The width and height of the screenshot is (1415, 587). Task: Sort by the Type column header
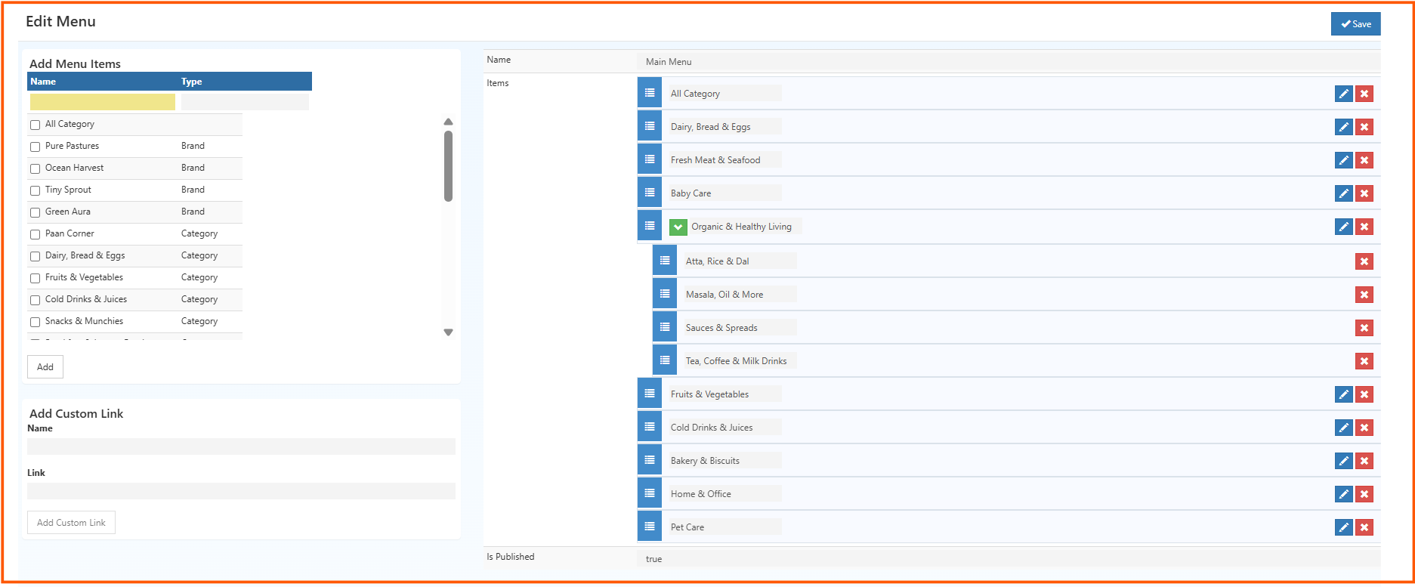[191, 82]
